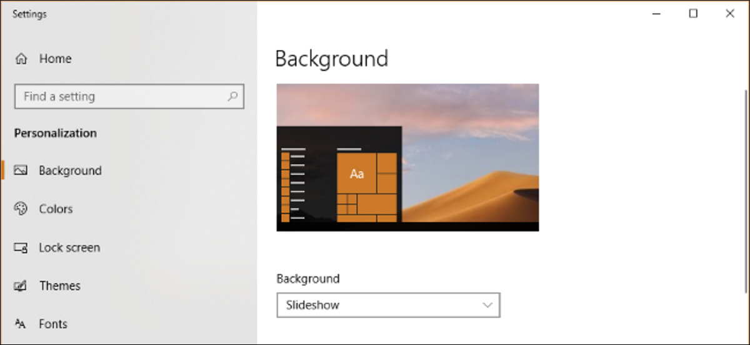Click the Themes brush icon
750x345 pixels.
[21, 286]
